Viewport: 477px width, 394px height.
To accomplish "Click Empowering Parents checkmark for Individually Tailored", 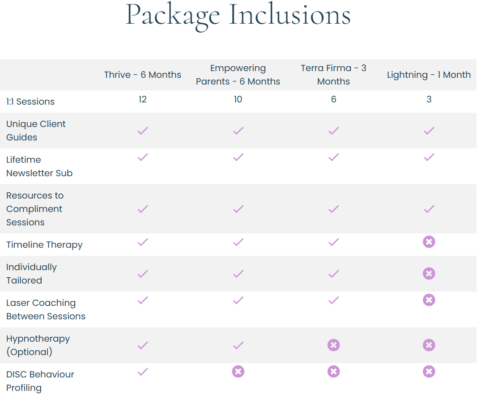I will pos(238,274).
